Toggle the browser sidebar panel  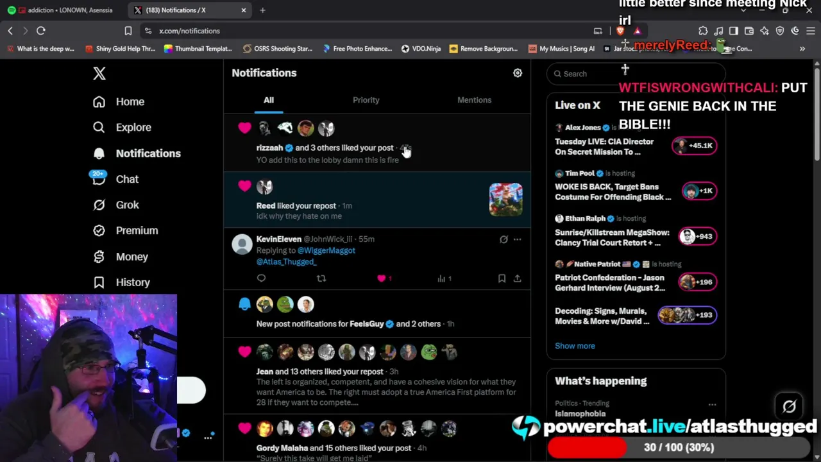[x=734, y=31]
